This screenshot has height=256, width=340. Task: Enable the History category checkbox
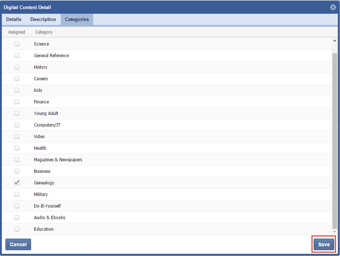click(17, 67)
